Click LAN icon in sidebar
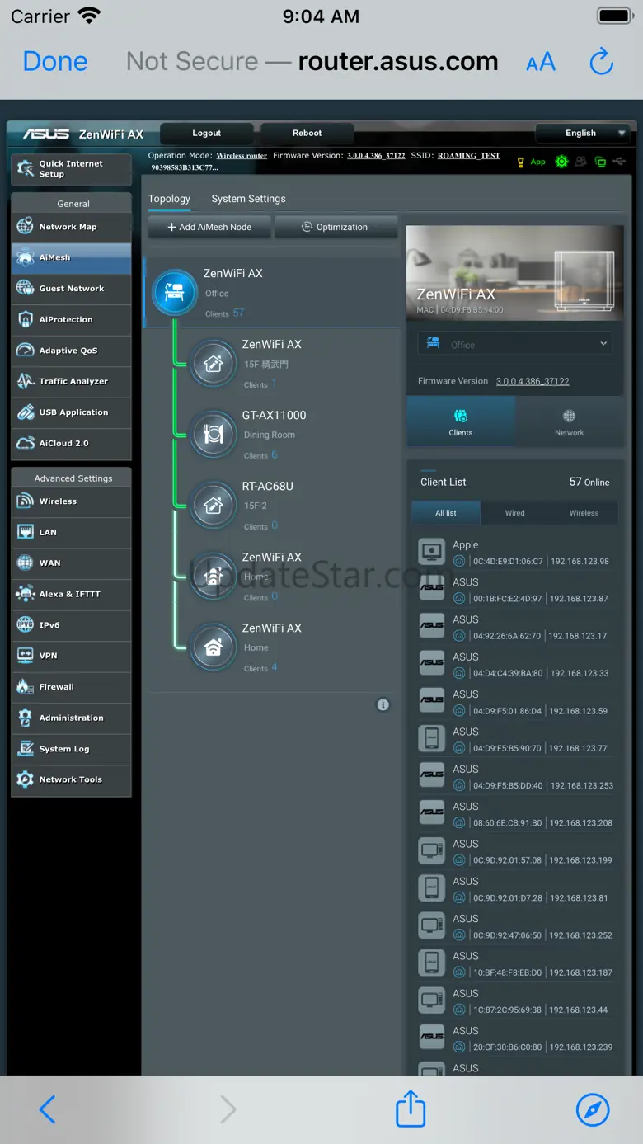This screenshot has height=1144, width=643. (x=26, y=532)
